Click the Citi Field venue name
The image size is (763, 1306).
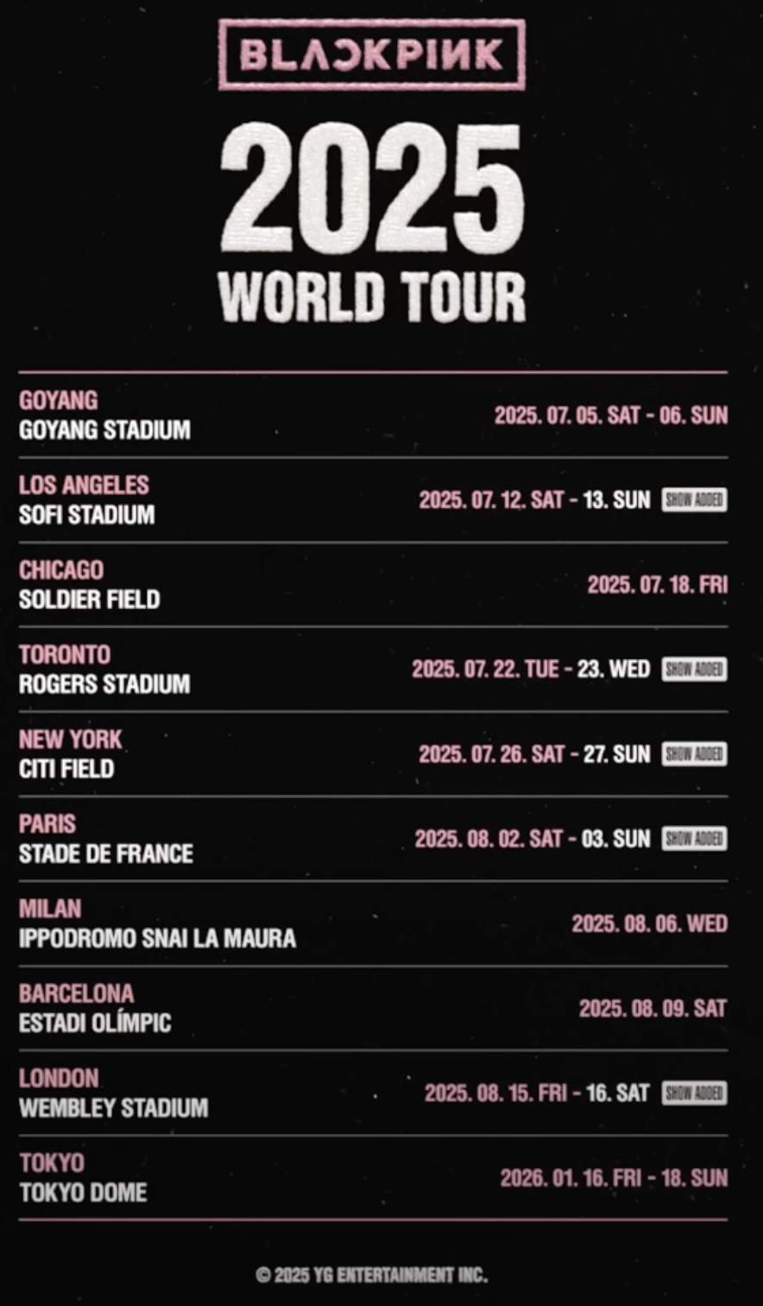[66, 769]
